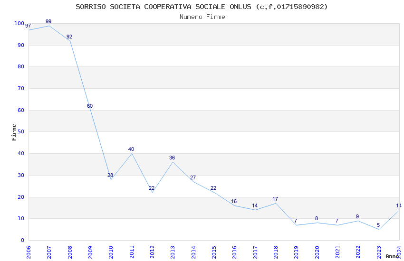Click x-axis year label 2008

click(69, 252)
